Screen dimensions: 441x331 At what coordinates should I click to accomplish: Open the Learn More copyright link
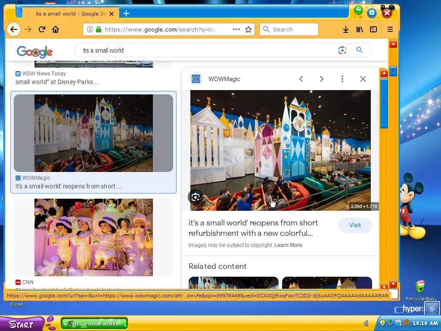(288, 245)
